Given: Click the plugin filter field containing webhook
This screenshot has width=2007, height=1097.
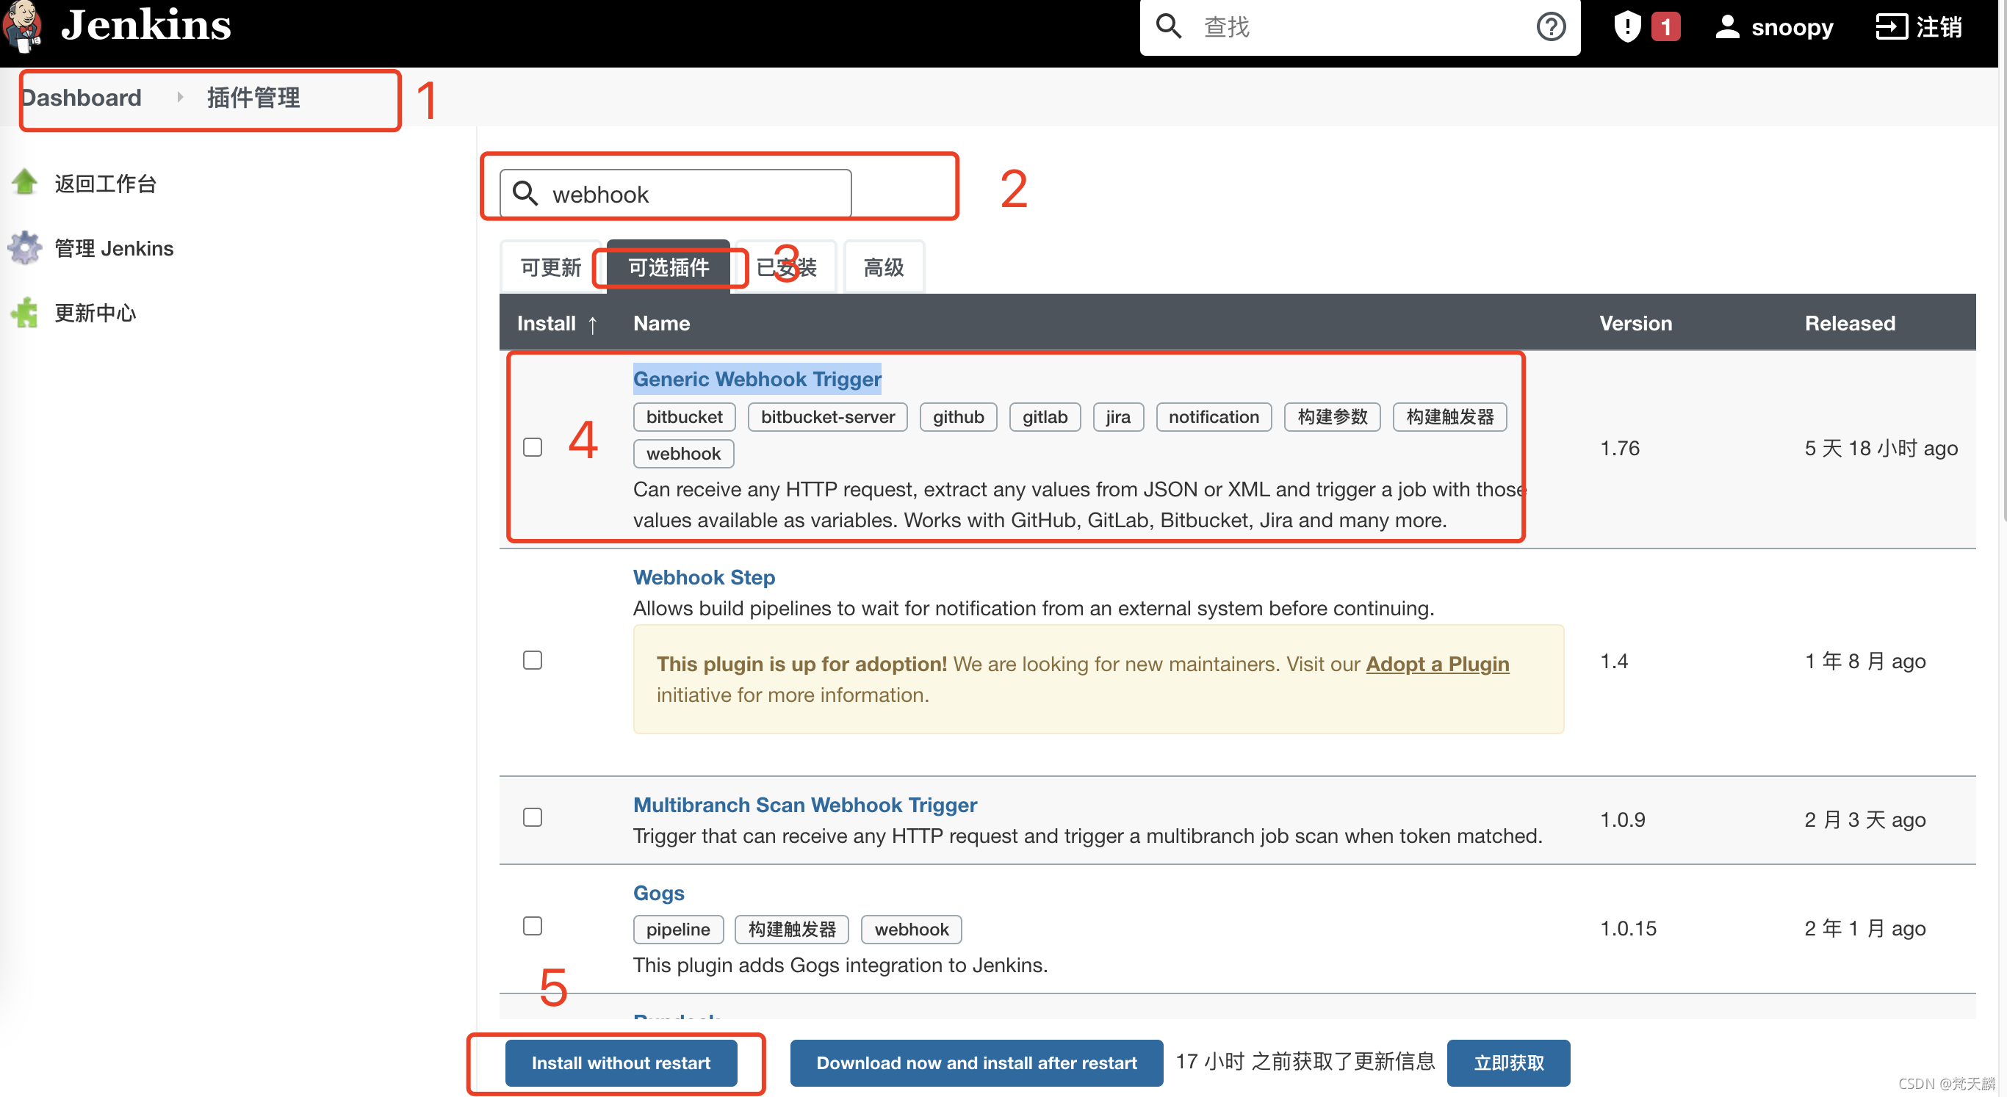Looking at the screenshot, I should click(x=676, y=193).
